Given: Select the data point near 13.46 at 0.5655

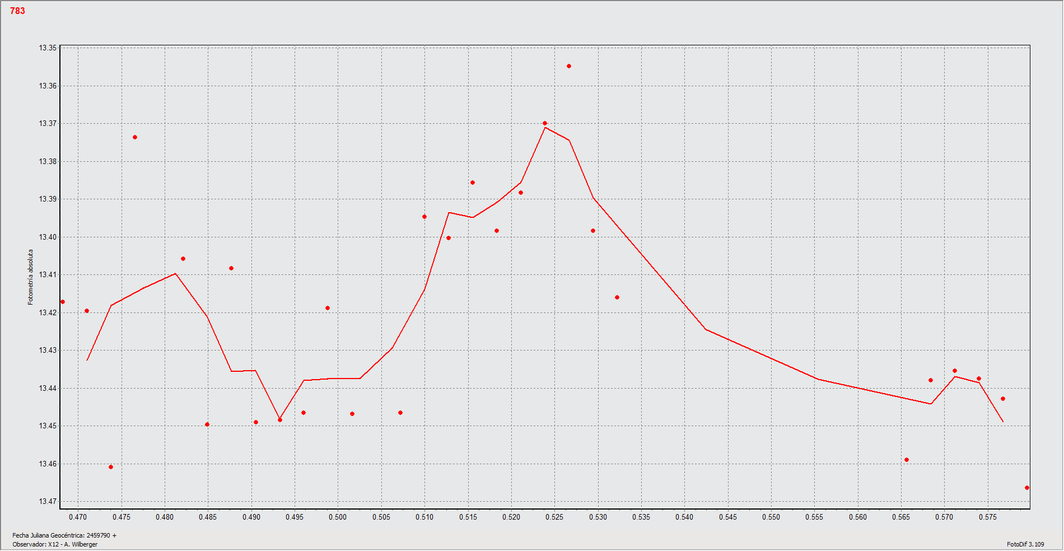Looking at the screenshot, I should click(907, 460).
